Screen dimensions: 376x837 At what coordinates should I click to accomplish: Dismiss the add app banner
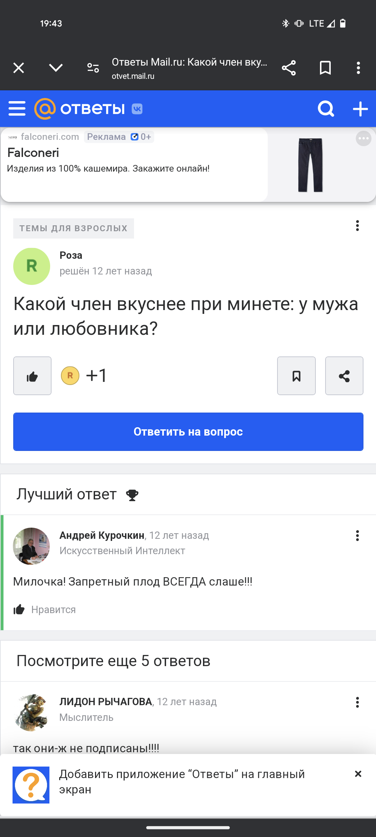pos(358,774)
